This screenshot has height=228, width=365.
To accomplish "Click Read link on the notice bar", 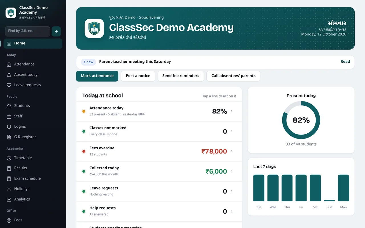I will point(345,62).
